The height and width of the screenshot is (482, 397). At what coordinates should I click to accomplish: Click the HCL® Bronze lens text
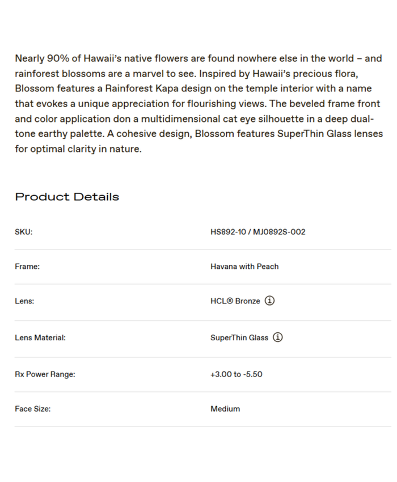235,301
